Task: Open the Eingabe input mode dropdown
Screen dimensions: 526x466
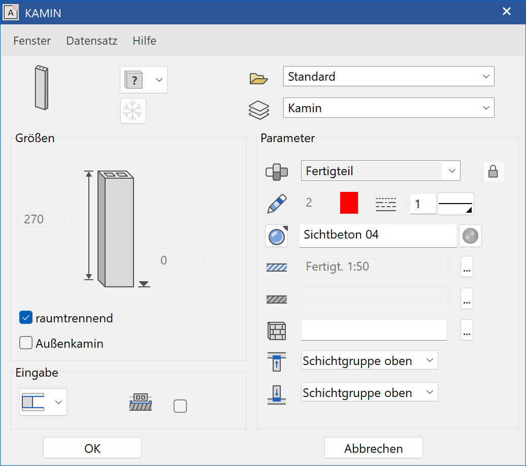Action: [x=43, y=402]
